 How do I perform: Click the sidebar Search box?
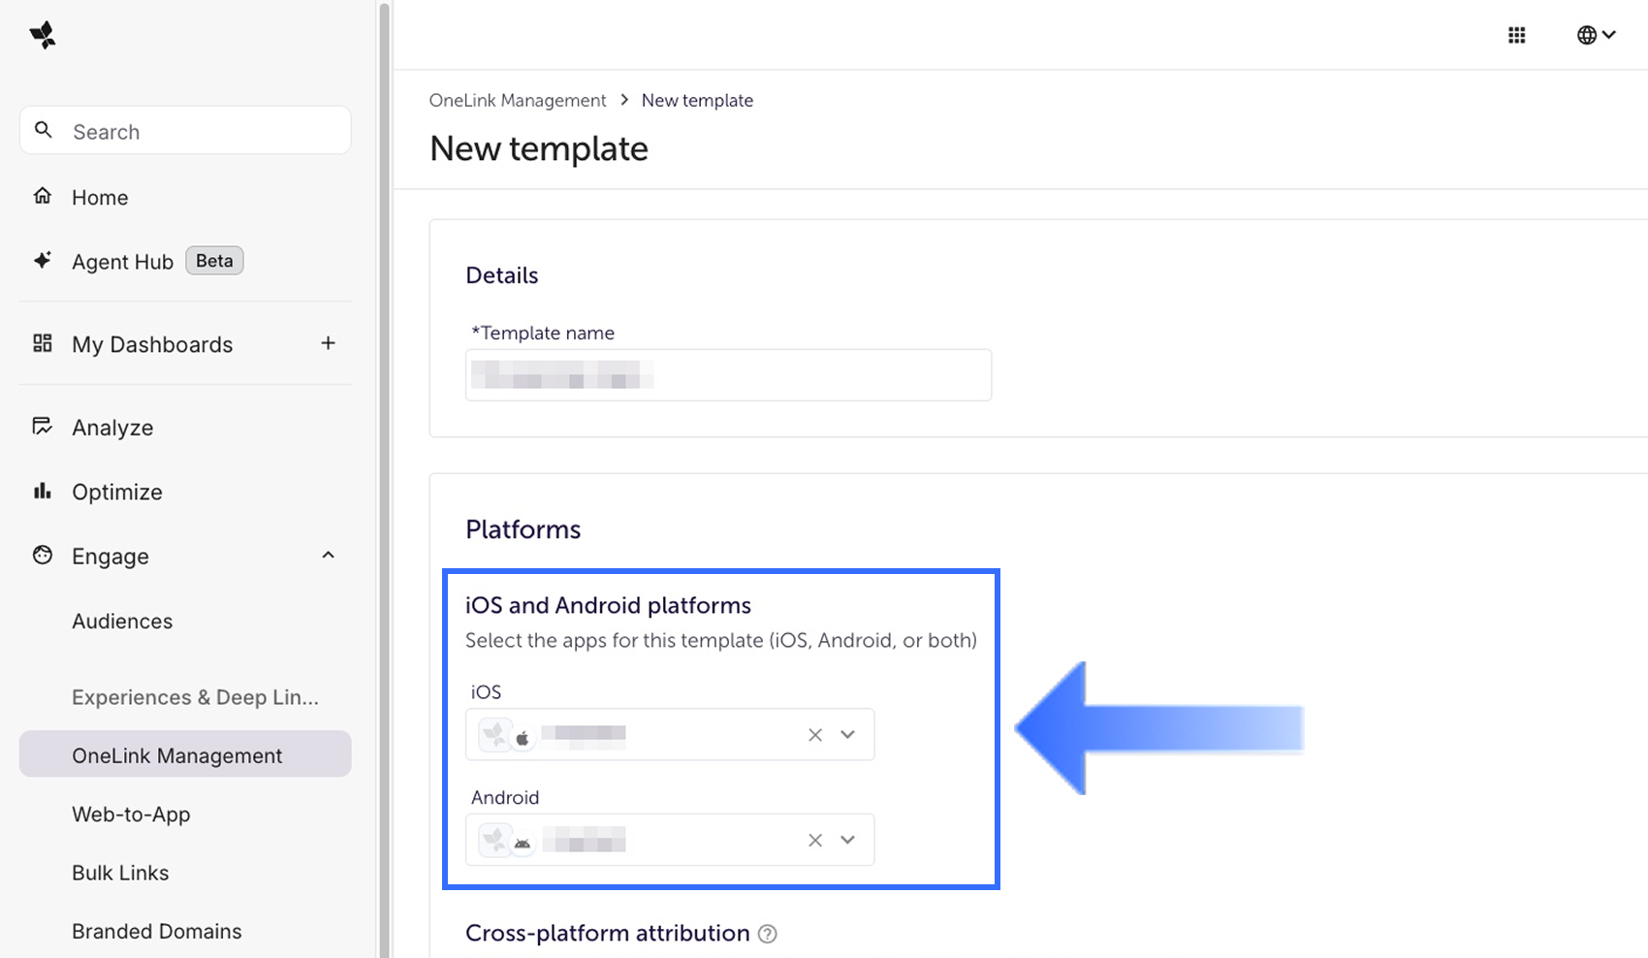pos(185,131)
